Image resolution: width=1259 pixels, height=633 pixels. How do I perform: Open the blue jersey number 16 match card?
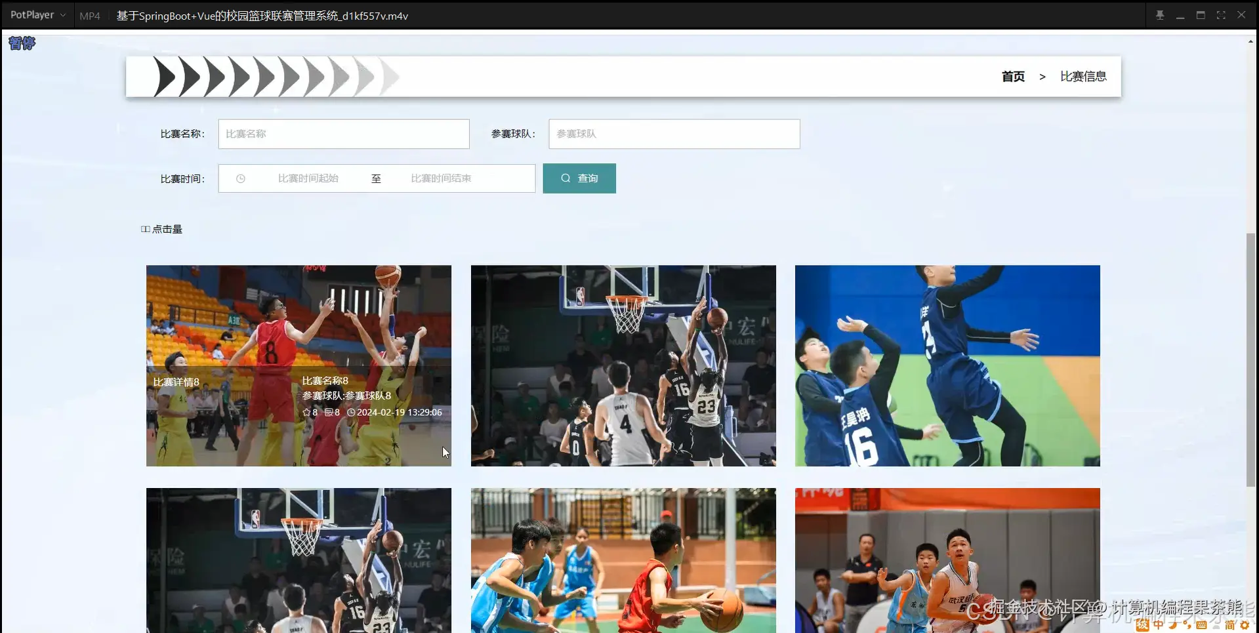point(947,365)
